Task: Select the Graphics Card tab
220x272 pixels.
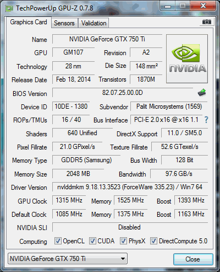Action: (x=29, y=22)
